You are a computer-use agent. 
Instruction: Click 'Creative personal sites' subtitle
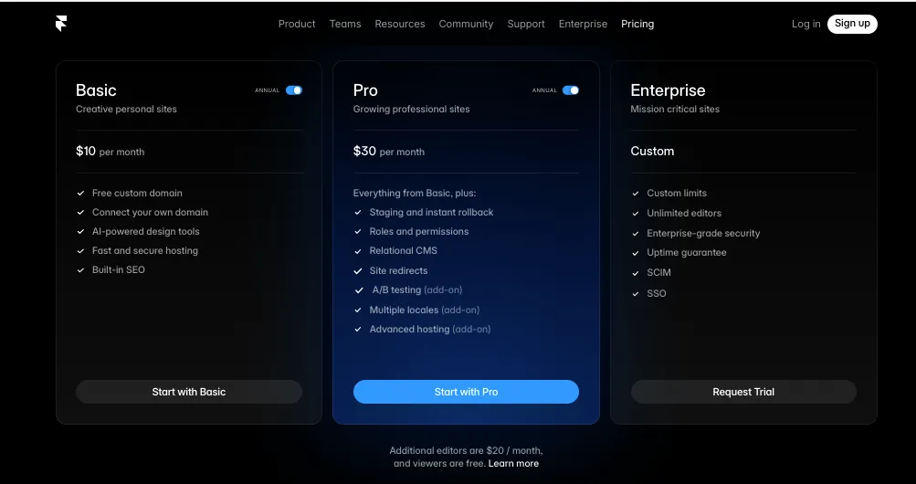click(126, 110)
